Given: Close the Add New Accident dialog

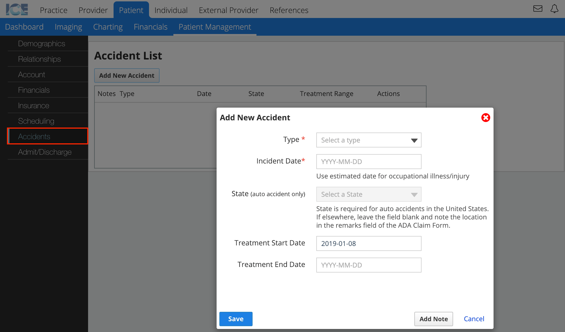Looking at the screenshot, I should (x=486, y=118).
